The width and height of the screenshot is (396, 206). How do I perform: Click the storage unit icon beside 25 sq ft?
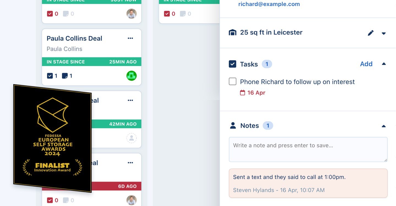232,33
